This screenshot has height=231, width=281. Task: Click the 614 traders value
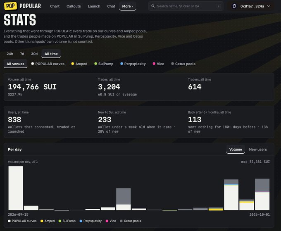(195, 87)
